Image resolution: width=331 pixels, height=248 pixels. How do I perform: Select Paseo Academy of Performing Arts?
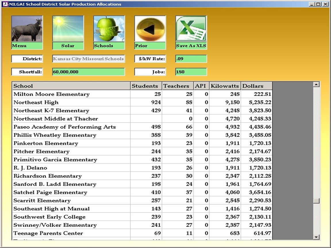click(142, 127)
